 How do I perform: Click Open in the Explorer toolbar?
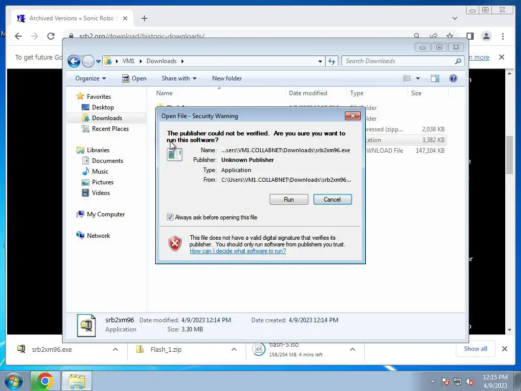pyautogui.click(x=134, y=78)
